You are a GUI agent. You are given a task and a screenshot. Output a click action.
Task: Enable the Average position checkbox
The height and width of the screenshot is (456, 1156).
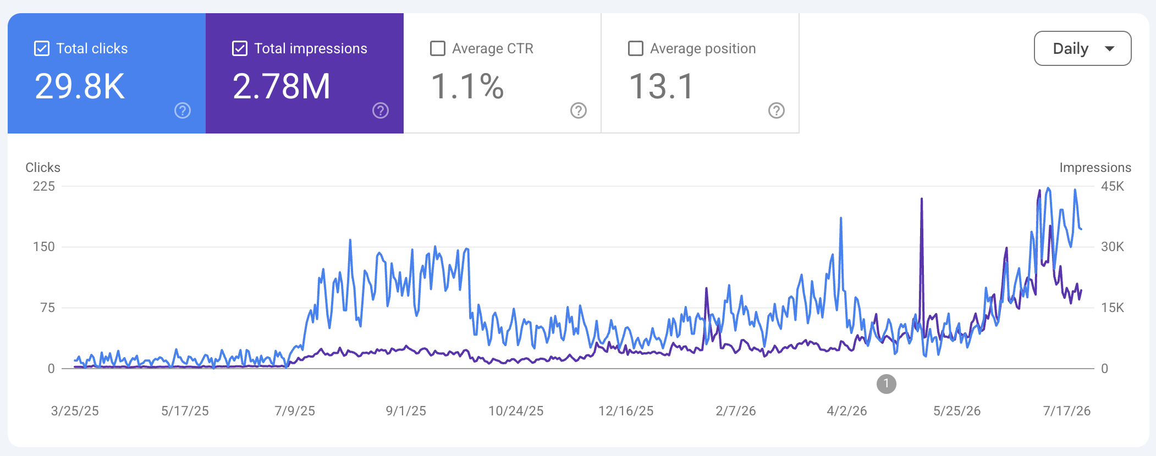click(x=636, y=48)
